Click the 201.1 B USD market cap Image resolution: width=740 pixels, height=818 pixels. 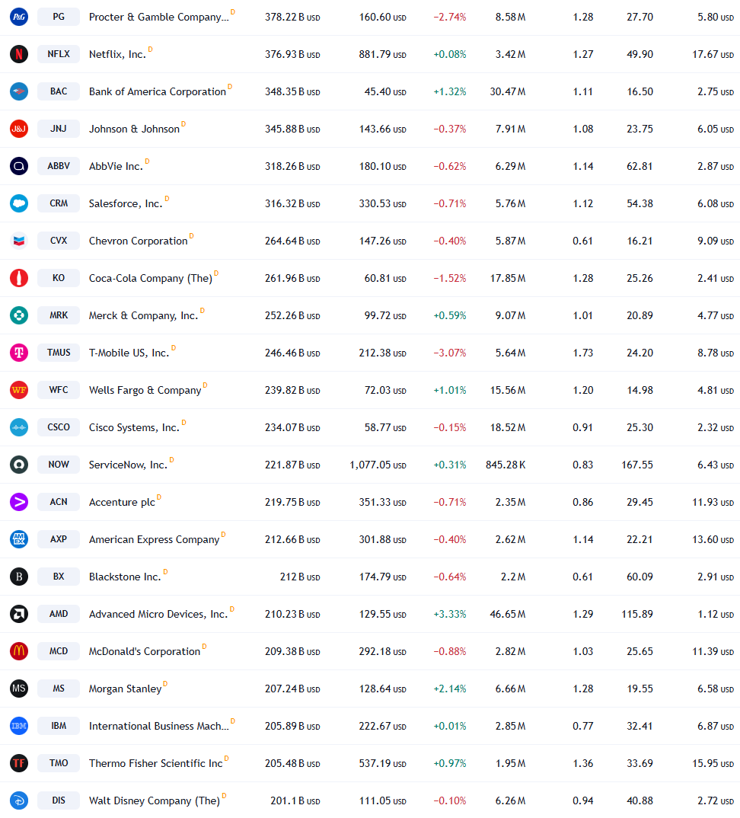pyautogui.click(x=295, y=800)
